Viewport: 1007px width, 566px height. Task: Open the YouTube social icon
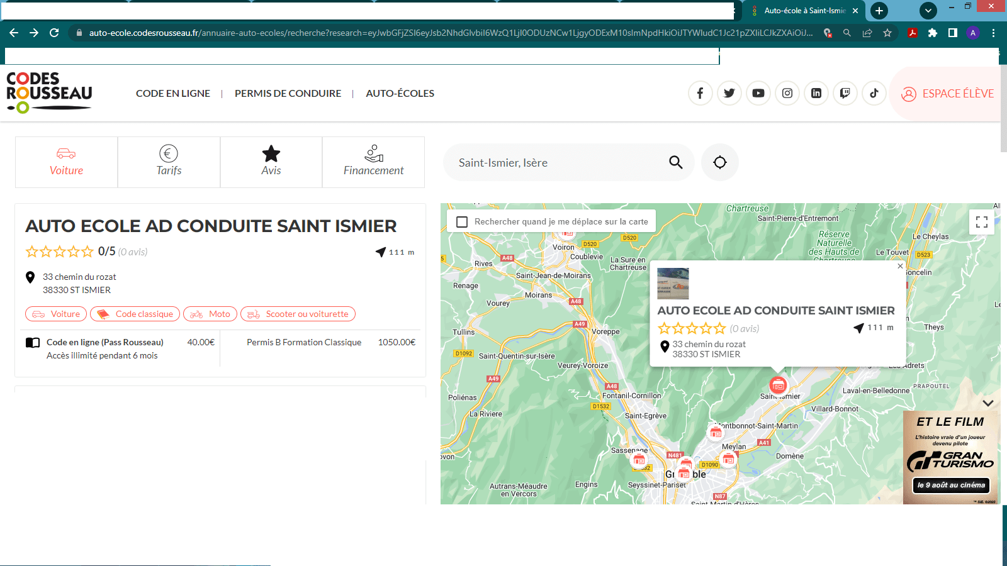[x=758, y=93]
